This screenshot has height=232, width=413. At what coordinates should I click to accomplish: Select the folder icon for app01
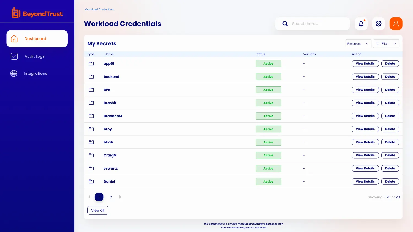click(x=91, y=63)
